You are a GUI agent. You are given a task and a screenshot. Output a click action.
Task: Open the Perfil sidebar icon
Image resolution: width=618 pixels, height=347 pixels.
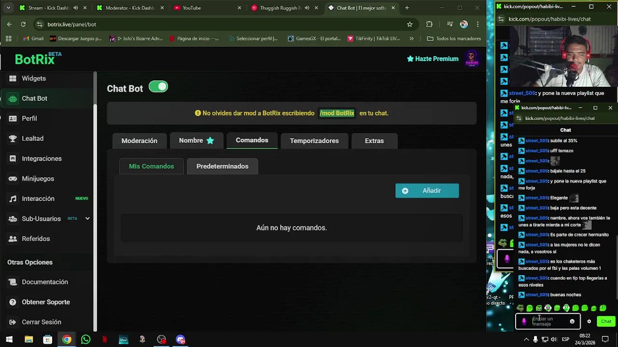tap(13, 119)
